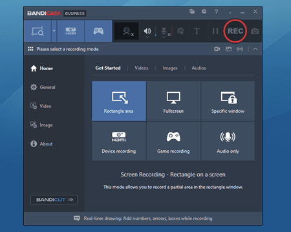
Task: Select the HDMI device recording mode in toolbar
Action: [70, 31]
